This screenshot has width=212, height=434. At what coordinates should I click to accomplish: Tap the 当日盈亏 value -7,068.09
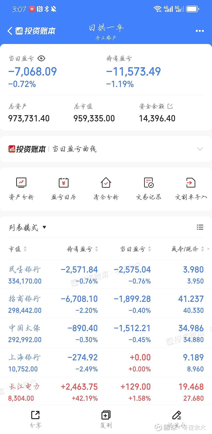[x=33, y=71]
